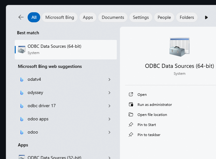Expand the chevron of the plain odoo suggestion
The height and width of the screenshot is (159, 216).
[109, 132]
